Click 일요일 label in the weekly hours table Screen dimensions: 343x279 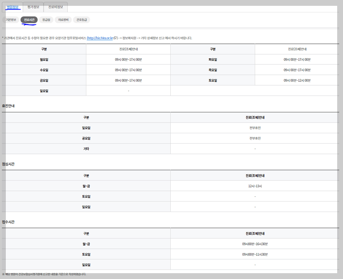click(44, 91)
